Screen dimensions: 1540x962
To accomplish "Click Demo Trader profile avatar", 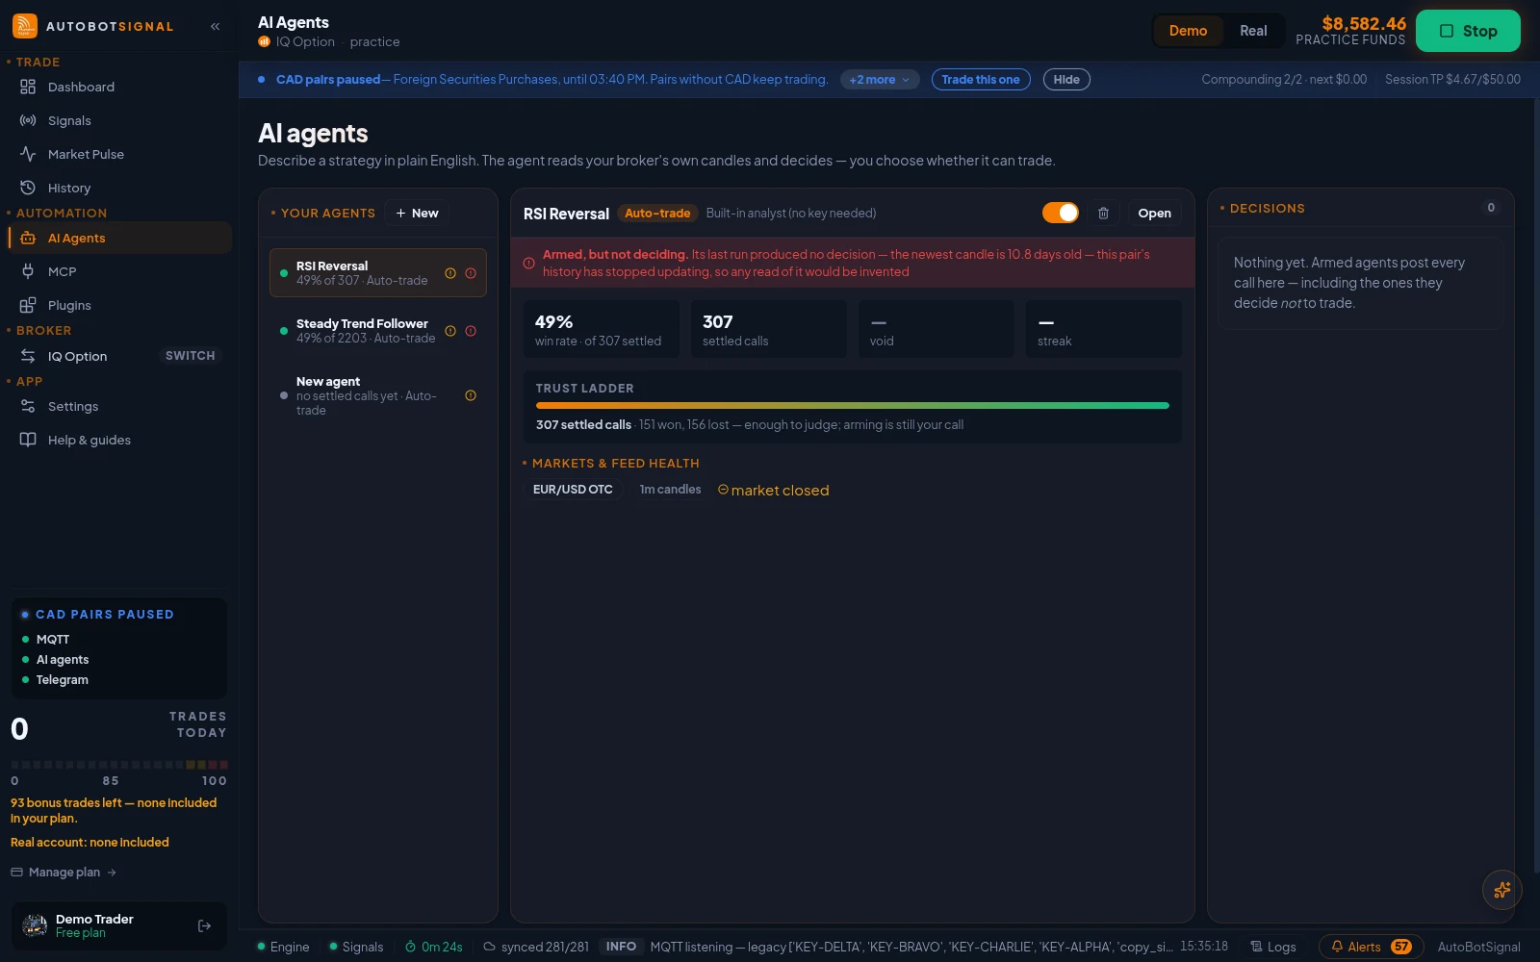I will point(35,925).
